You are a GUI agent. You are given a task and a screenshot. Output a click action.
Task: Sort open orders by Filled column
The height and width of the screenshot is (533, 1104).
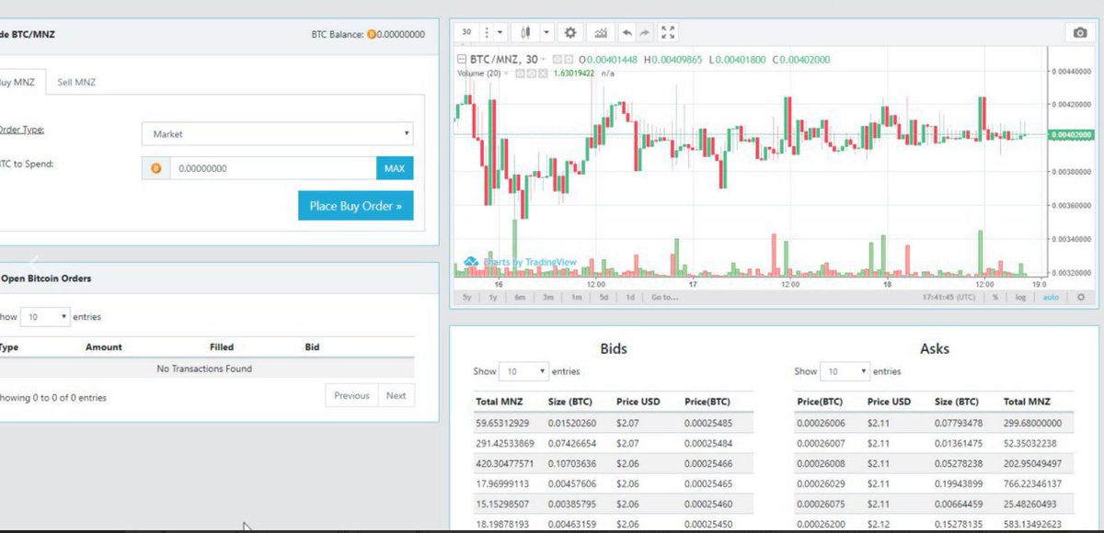point(222,347)
